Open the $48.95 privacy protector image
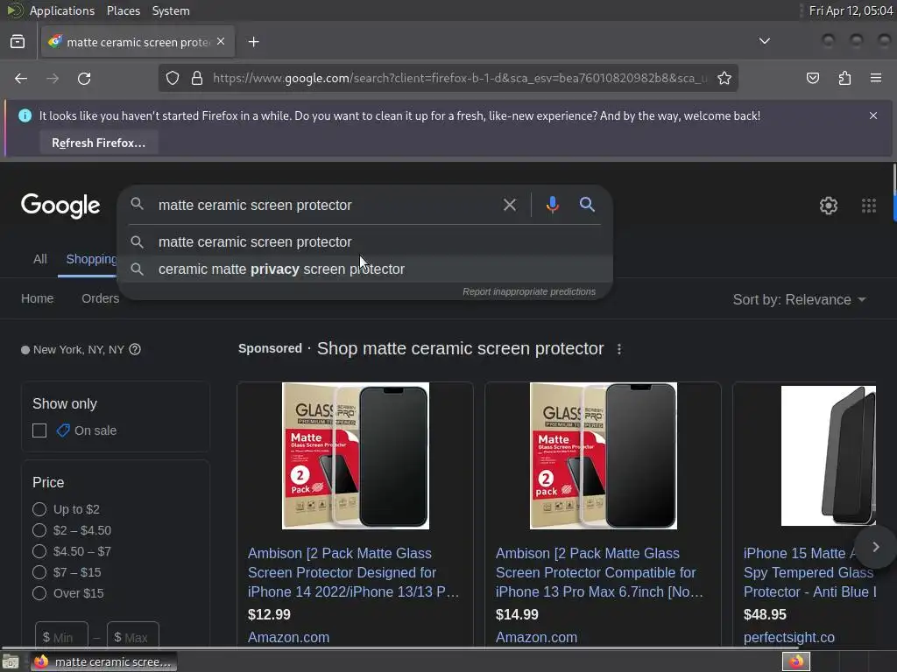Screen dimensions: 897x672 click(x=829, y=455)
